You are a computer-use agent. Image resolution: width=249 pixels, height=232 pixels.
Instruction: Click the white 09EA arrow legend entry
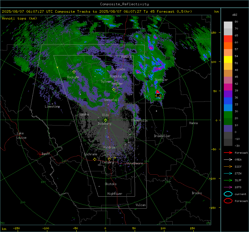228,160
